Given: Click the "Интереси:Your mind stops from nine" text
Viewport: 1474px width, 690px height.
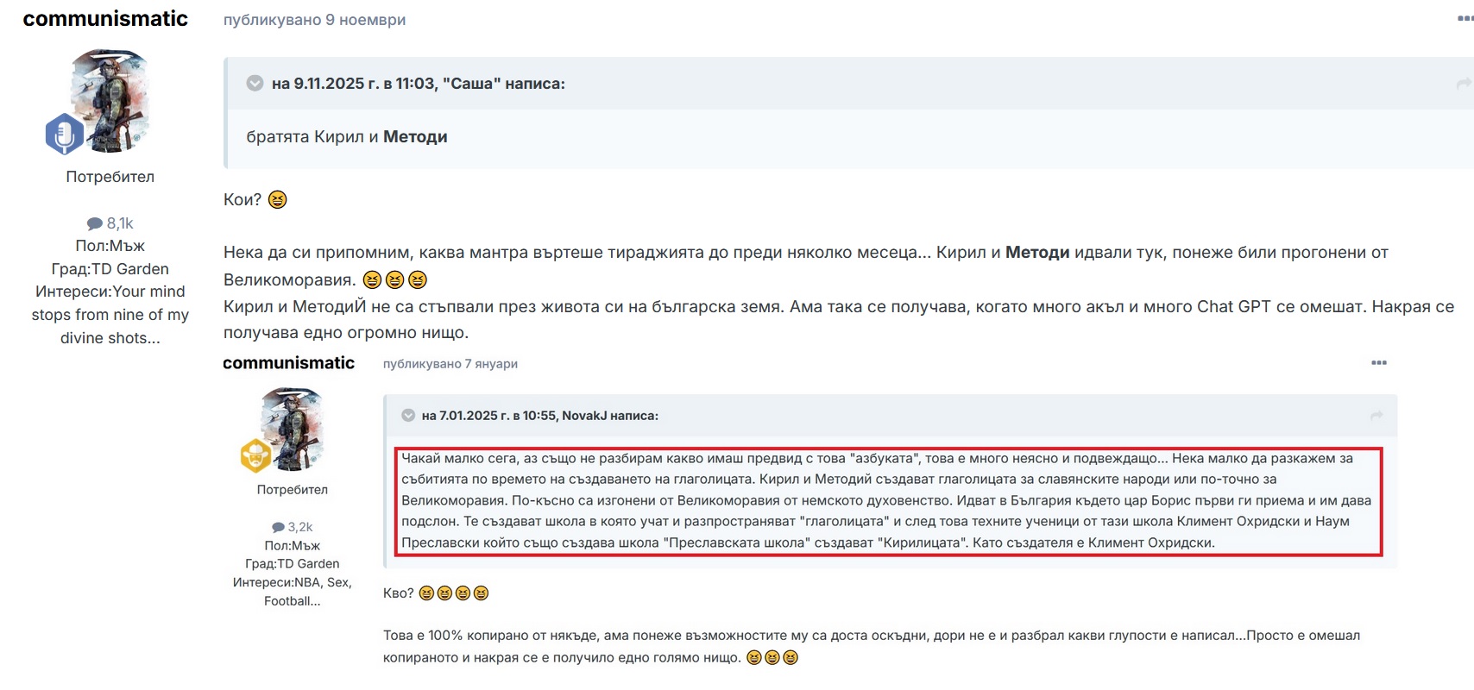Looking at the screenshot, I should 110,315.
